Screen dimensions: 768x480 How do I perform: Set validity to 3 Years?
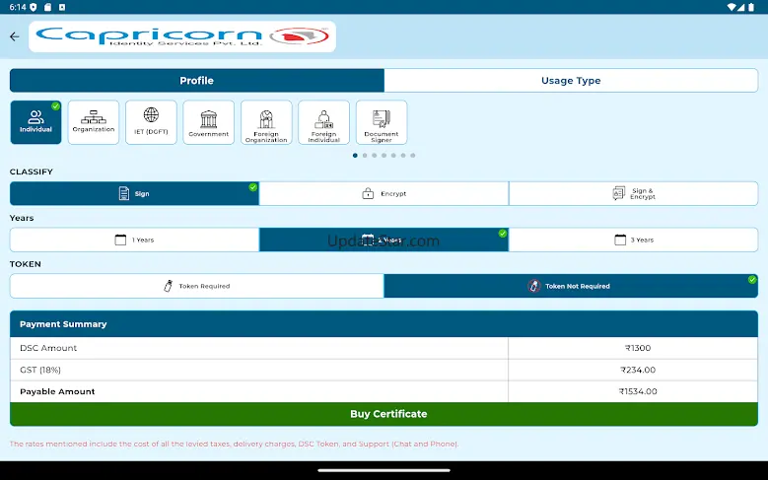[633, 240]
